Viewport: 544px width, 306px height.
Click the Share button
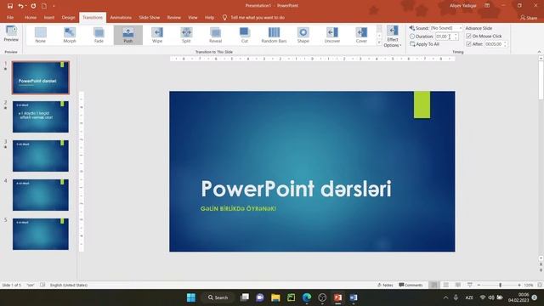[x=529, y=17]
